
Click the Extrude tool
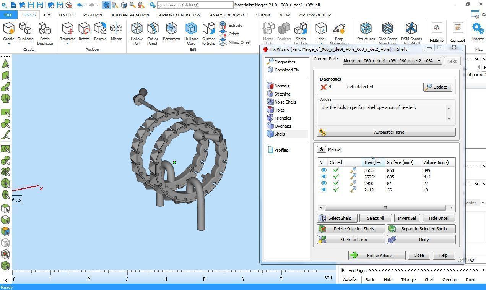[x=231, y=25]
